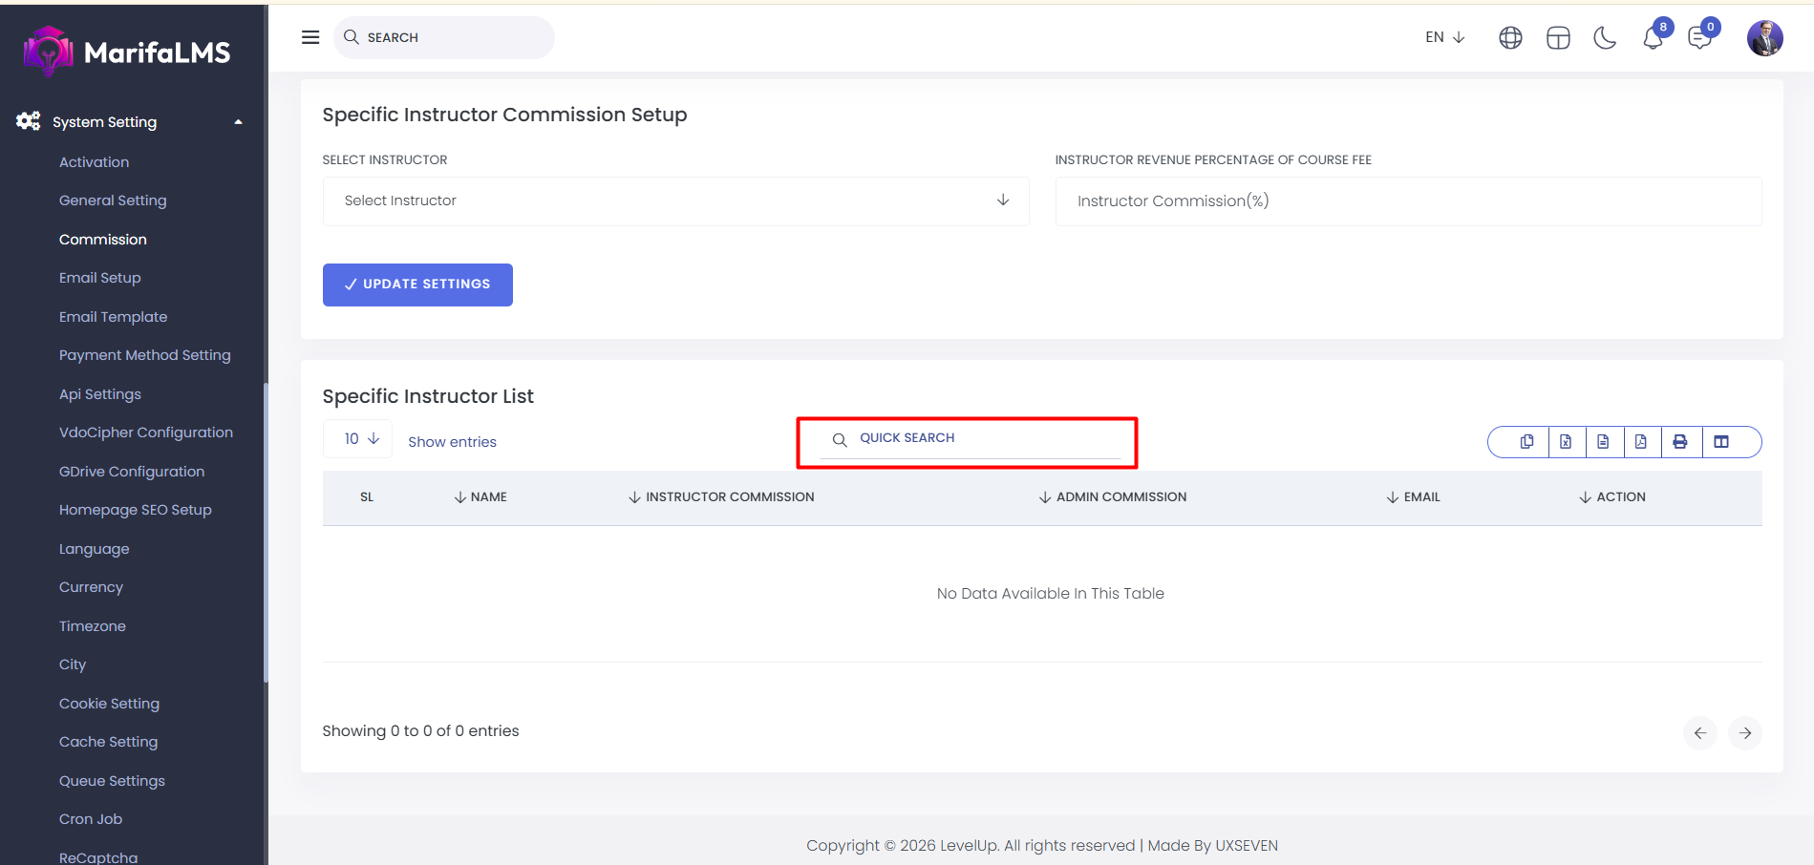Click the copy table data icon
The height and width of the screenshot is (865, 1814).
(1526, 442)
